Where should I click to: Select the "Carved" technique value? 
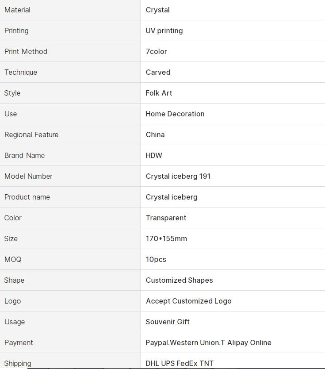tap(158, 72)
